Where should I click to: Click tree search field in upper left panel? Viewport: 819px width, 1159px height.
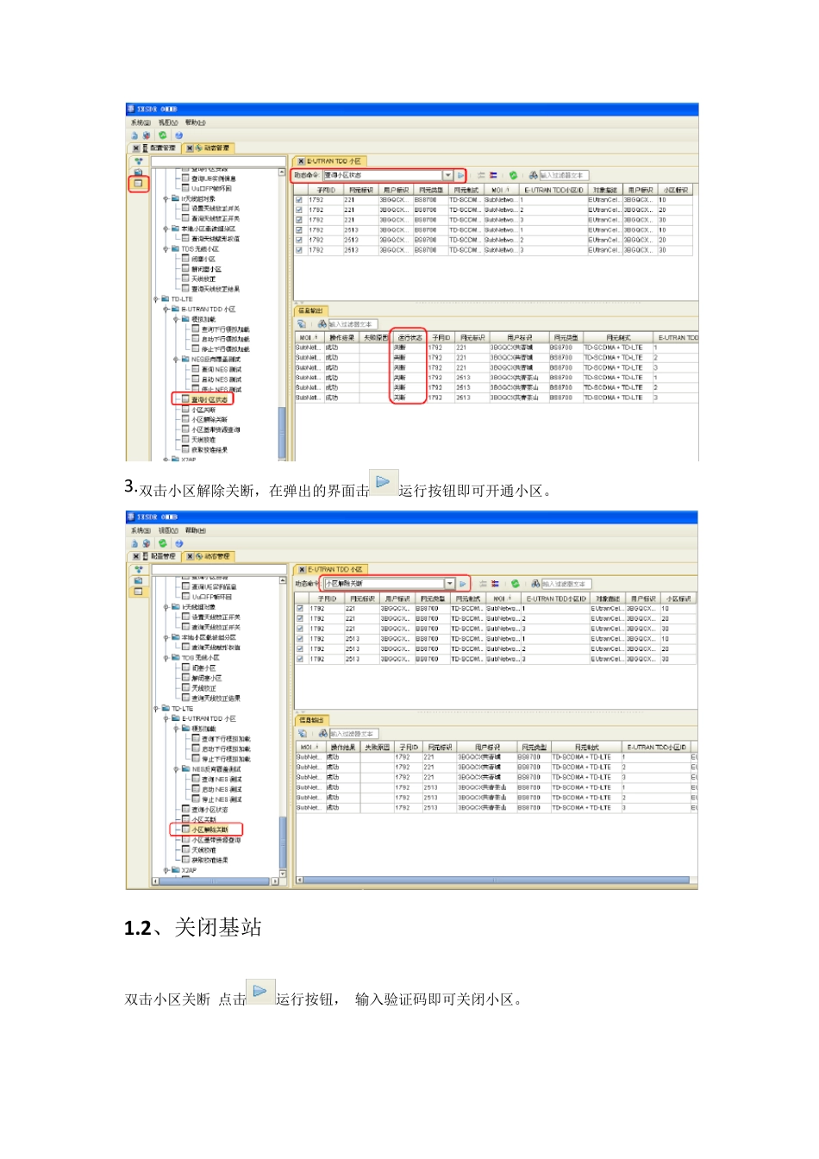(218, 161)
